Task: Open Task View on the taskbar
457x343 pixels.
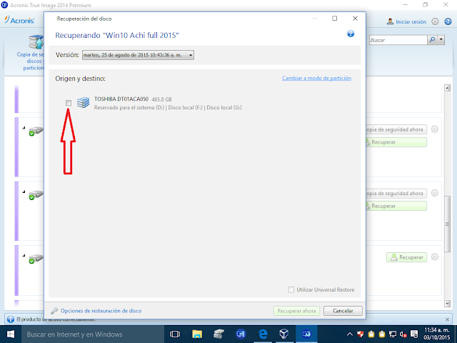Action: point(175,334)
